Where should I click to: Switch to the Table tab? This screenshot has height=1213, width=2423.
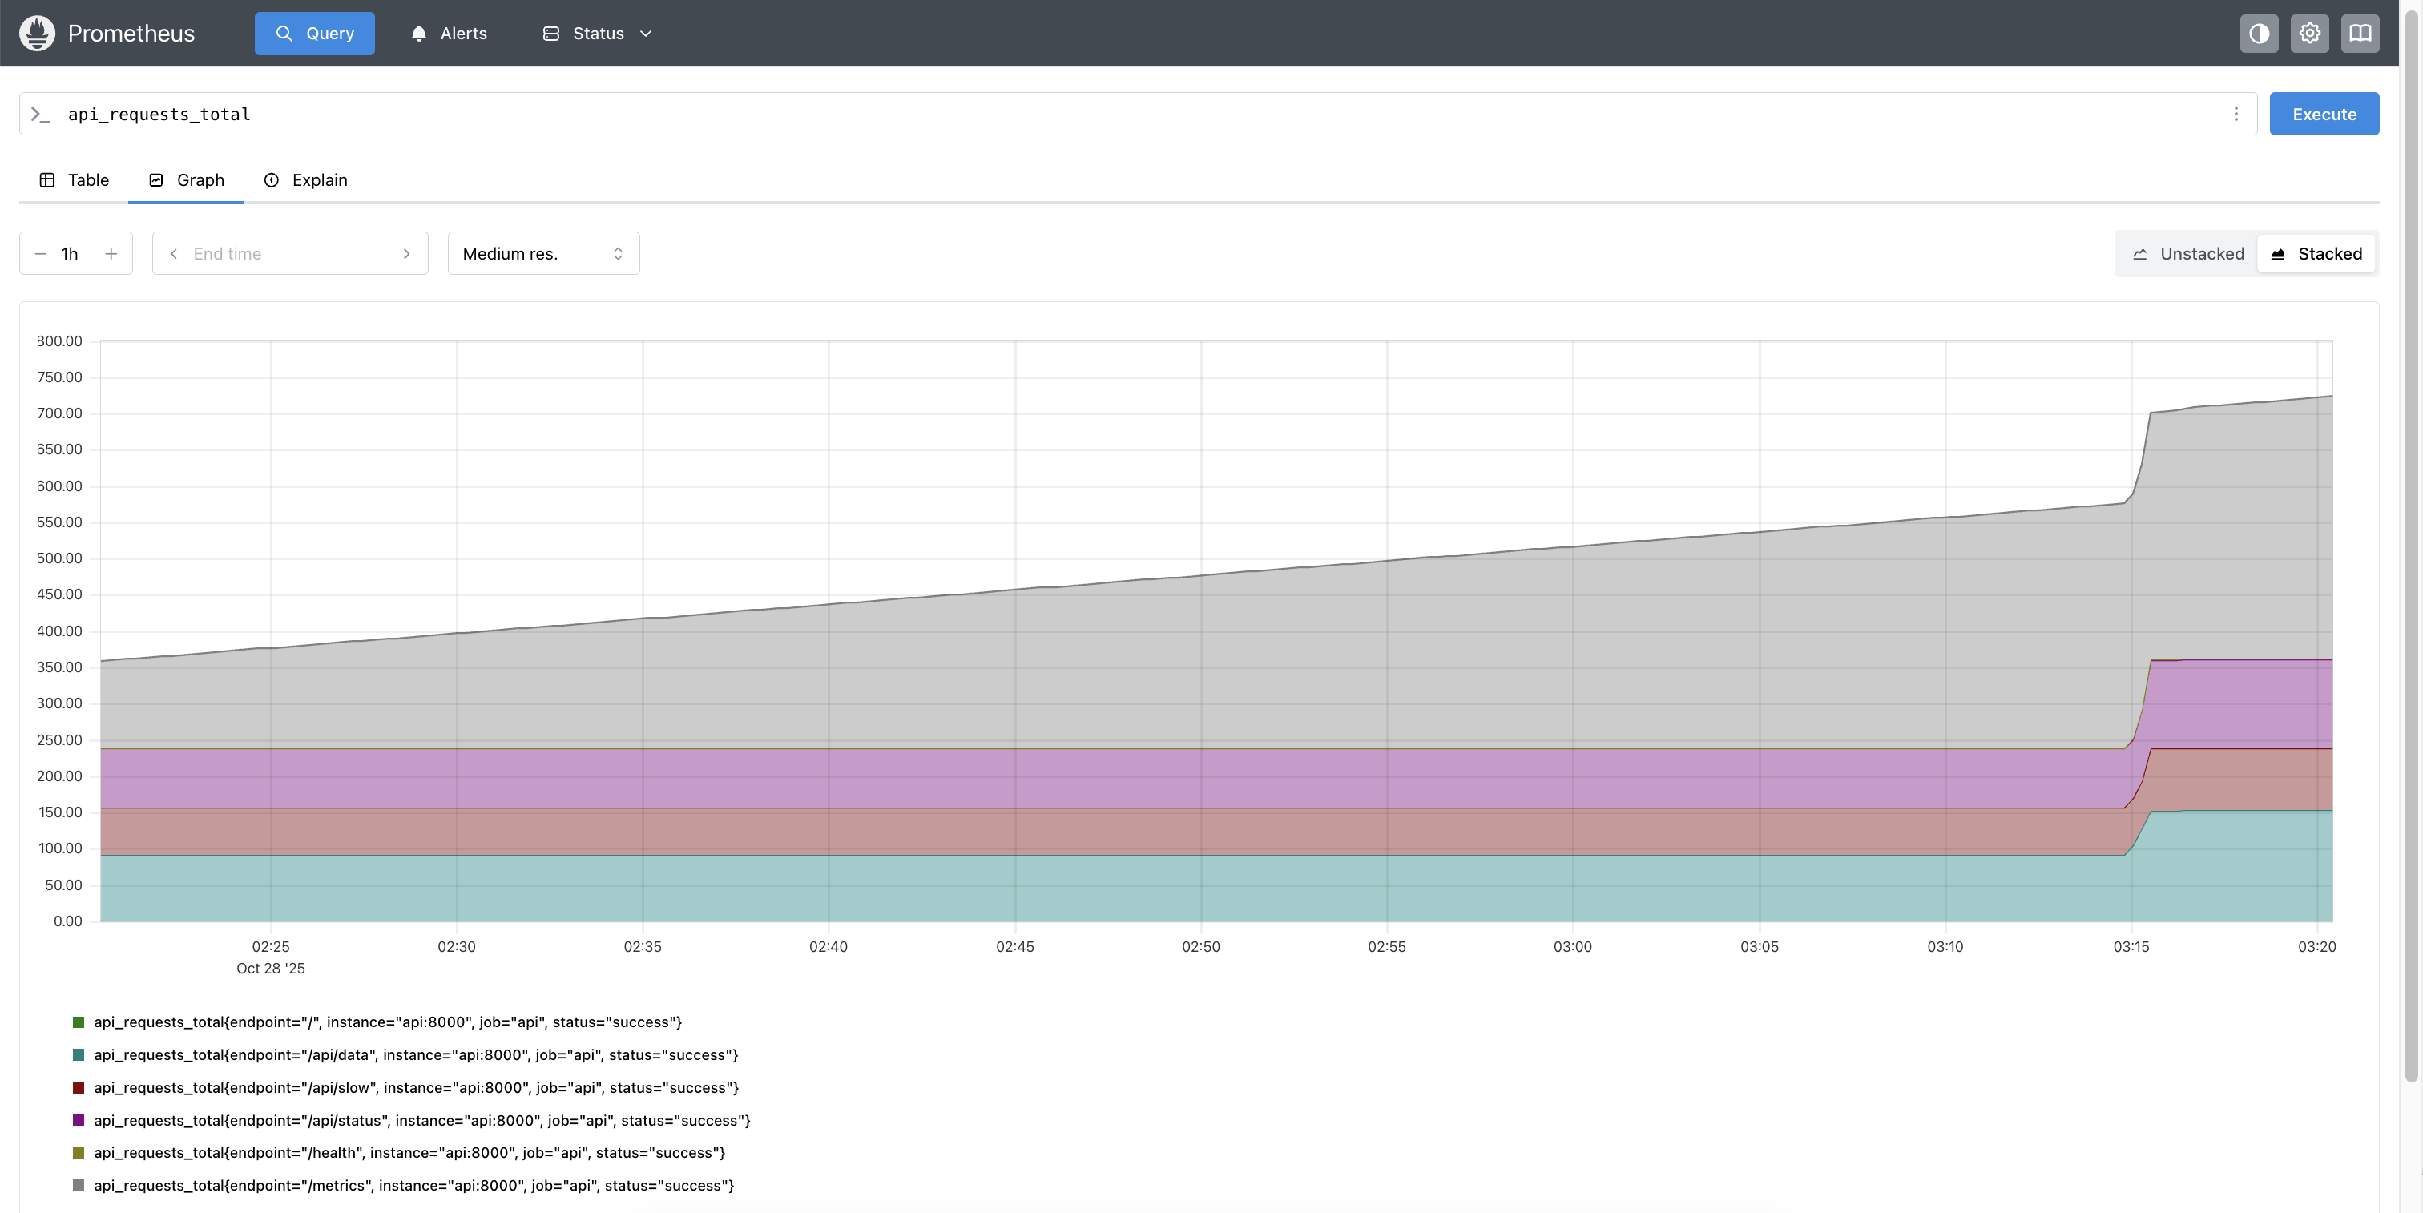[x=75, y=179]
